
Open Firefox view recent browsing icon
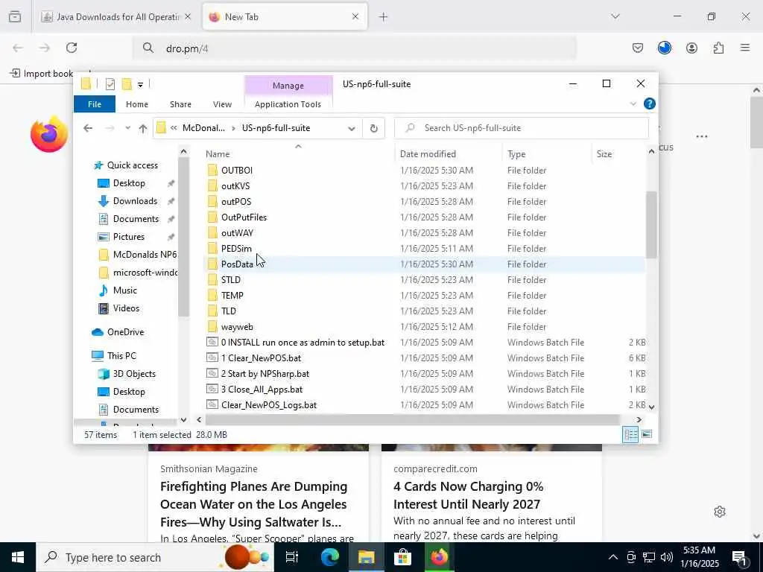tap(15, 17)
